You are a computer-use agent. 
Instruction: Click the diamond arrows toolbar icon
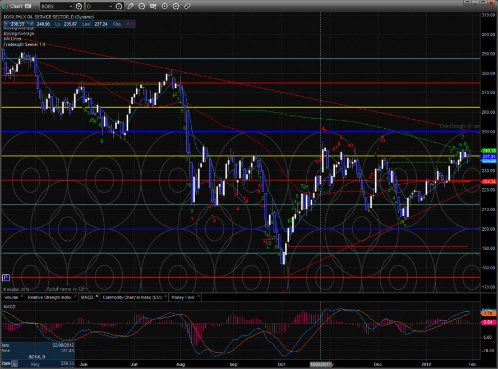[187, 6]
